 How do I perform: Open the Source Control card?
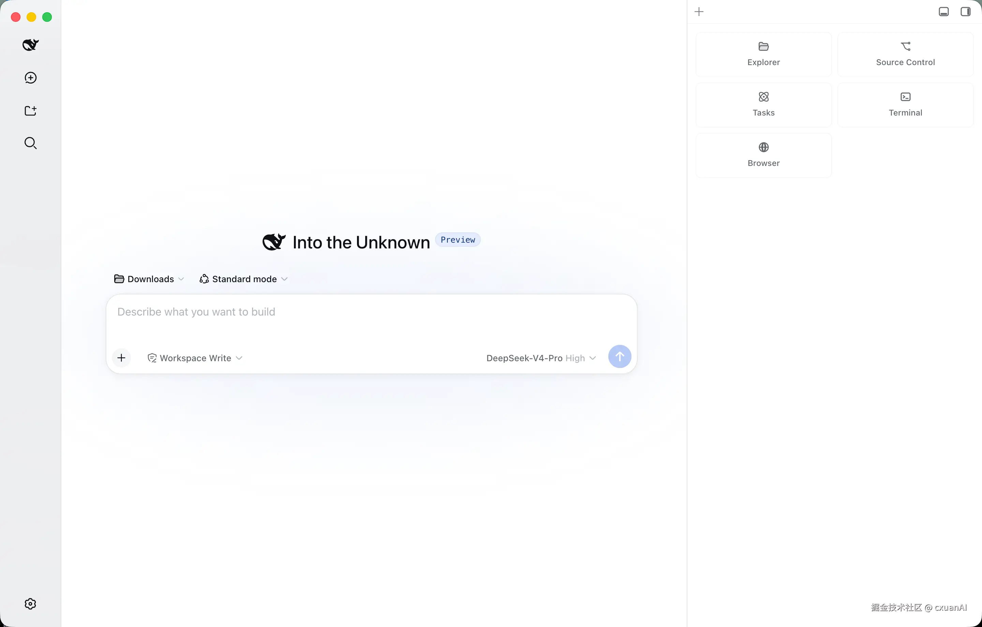(x=905, y=55)
